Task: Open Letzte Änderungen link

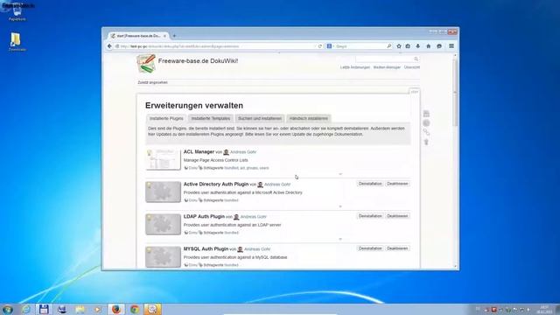Action: click(354, 67)
